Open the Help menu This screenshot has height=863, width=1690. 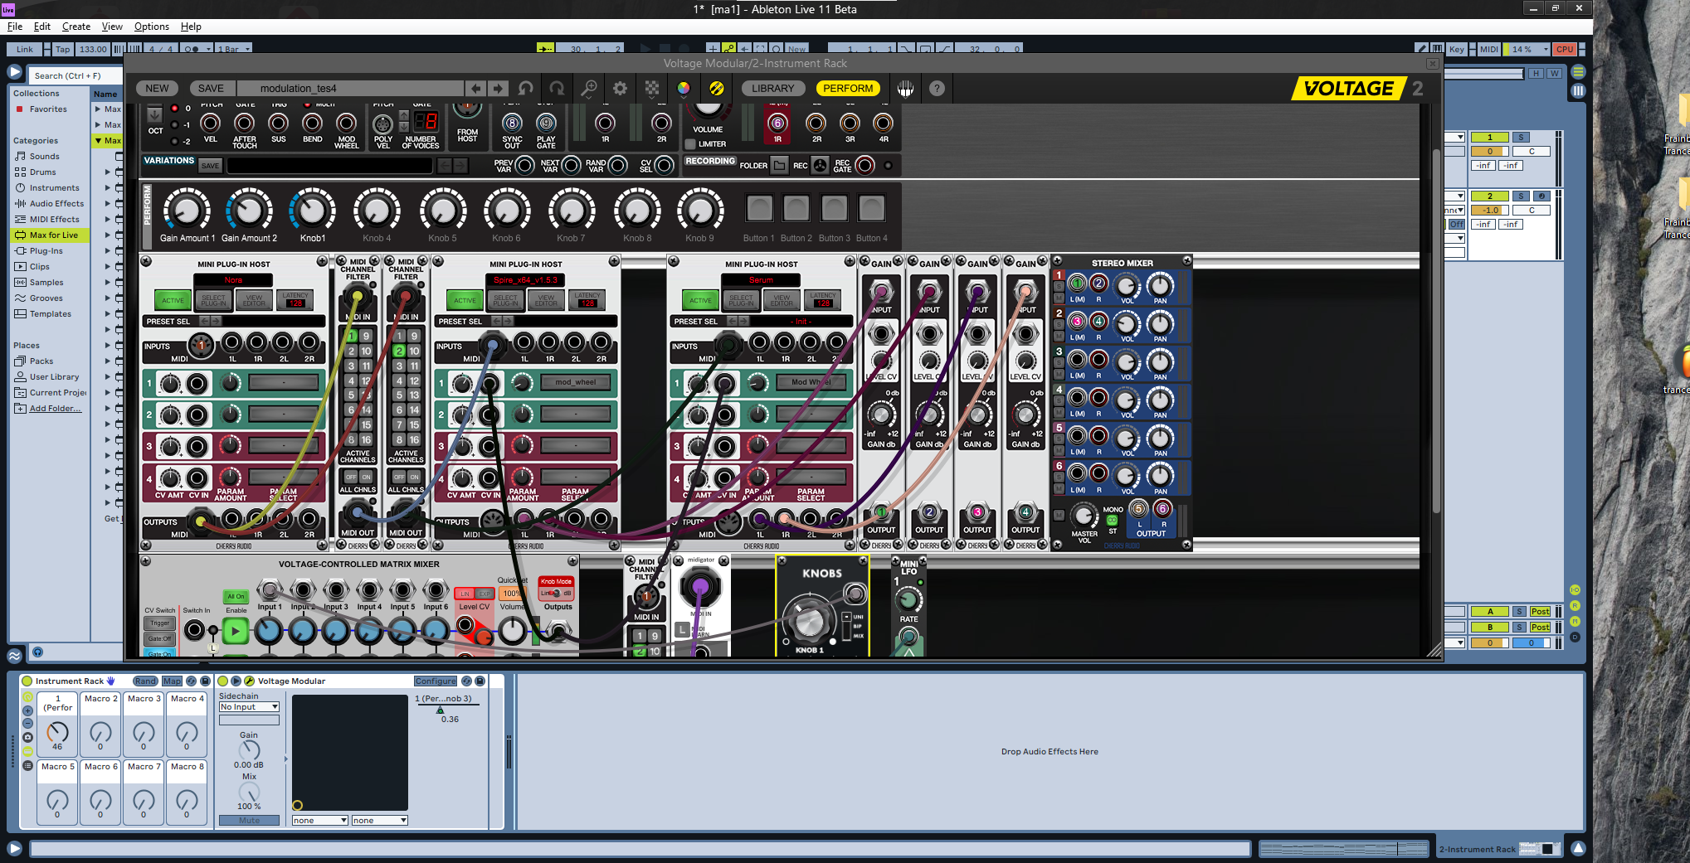(191, 27)
